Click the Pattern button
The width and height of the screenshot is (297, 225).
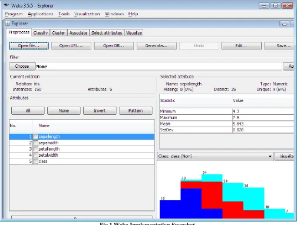[x=136, y=111]
